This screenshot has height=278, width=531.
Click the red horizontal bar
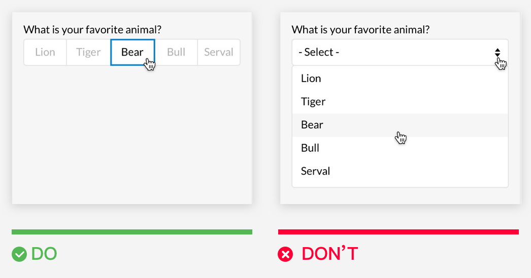click(398, 232)
